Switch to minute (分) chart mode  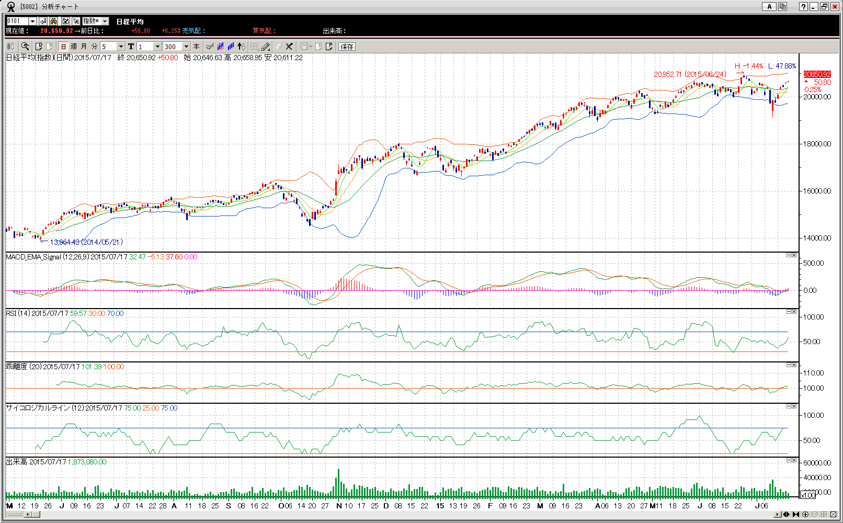[94, 47]
